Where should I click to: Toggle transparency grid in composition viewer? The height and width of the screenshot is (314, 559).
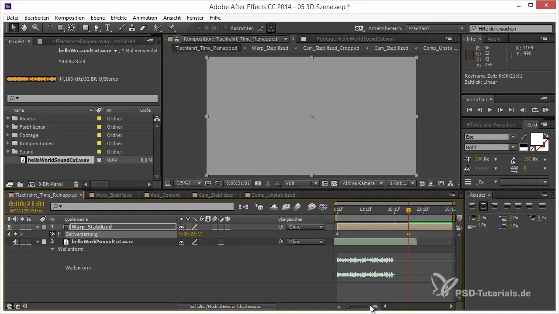tap(334, 184)
